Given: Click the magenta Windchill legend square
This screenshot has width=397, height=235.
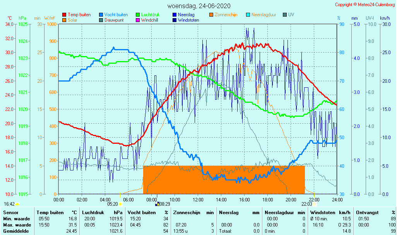Looking at the screenshot, I should coord(138,20).
